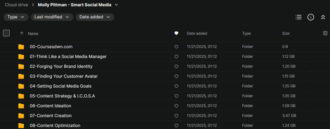Image resolution: width=330 pixels, height=129 pixels.
Task: Favourite the 06-Content Ideation folder
Action: tap(176, 106)
